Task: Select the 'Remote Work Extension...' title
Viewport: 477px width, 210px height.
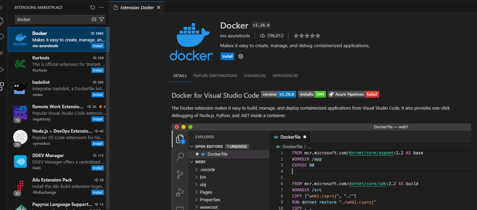Action: [x=58, y=107]
